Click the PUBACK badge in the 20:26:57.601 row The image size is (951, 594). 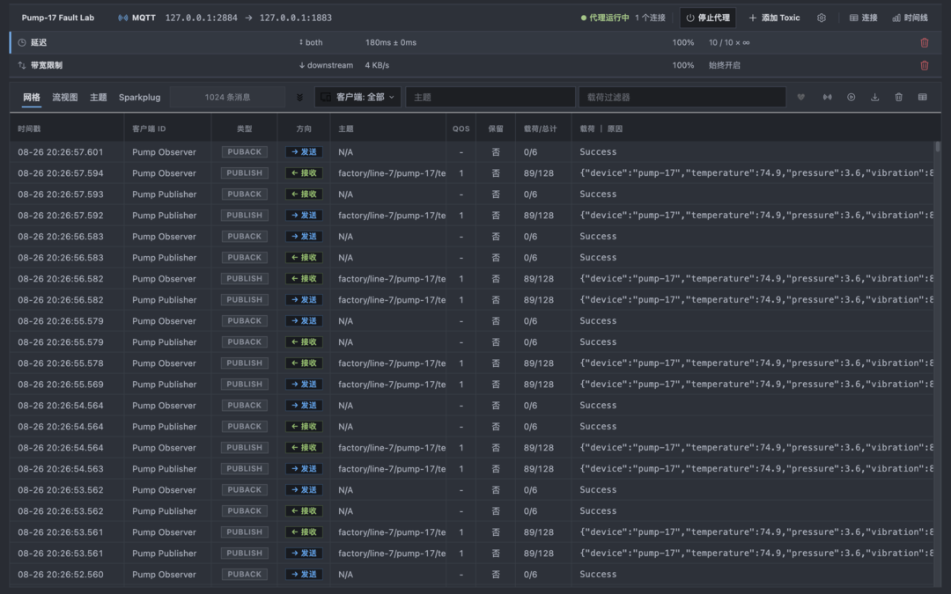[x=245, y=152]
